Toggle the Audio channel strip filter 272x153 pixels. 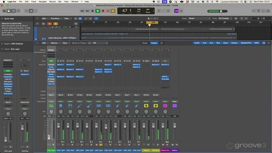point(197,43)
